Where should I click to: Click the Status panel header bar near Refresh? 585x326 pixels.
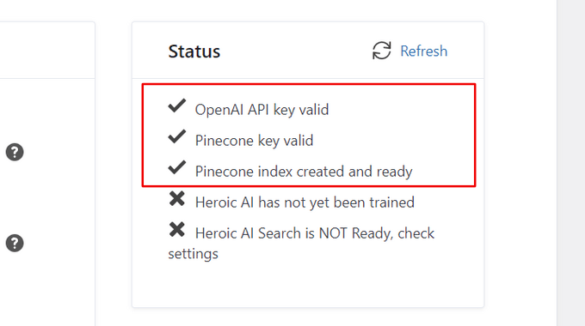point(308,51)
